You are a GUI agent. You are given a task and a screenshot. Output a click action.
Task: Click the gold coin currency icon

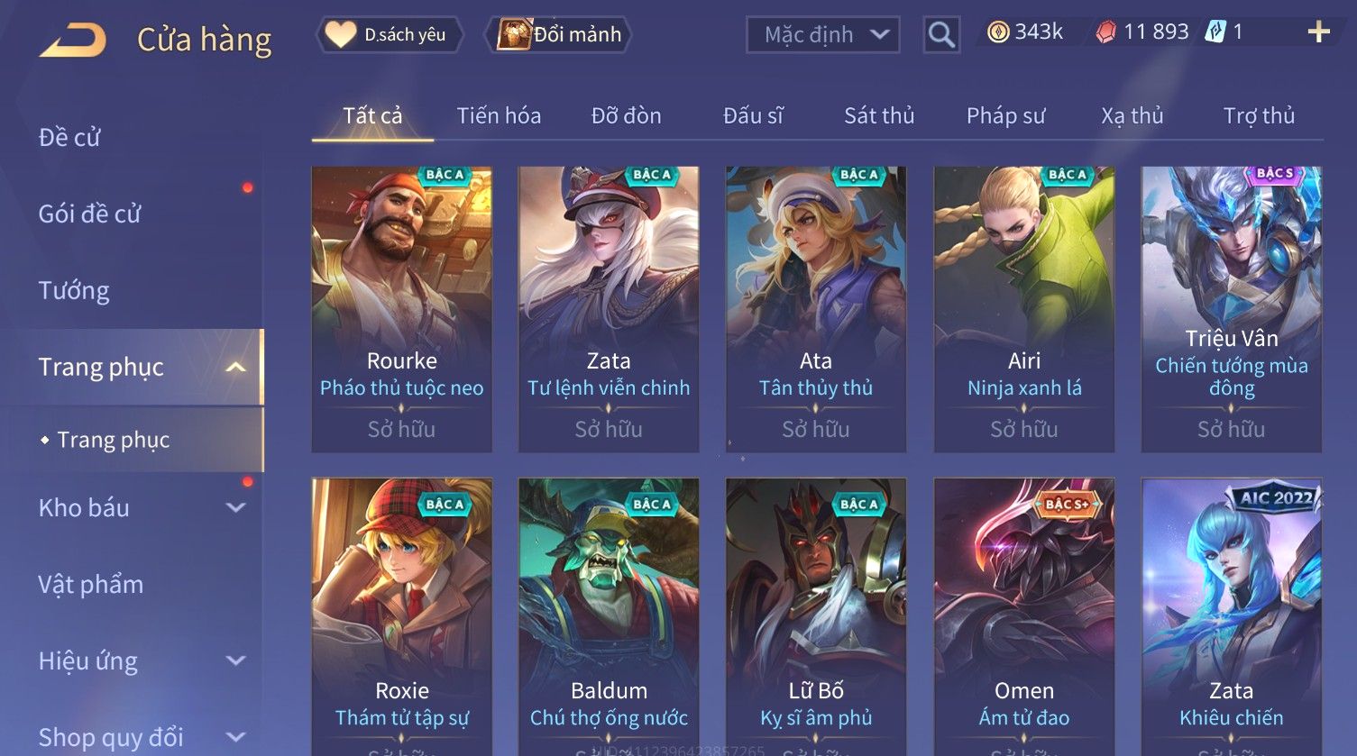coord(997,32)
